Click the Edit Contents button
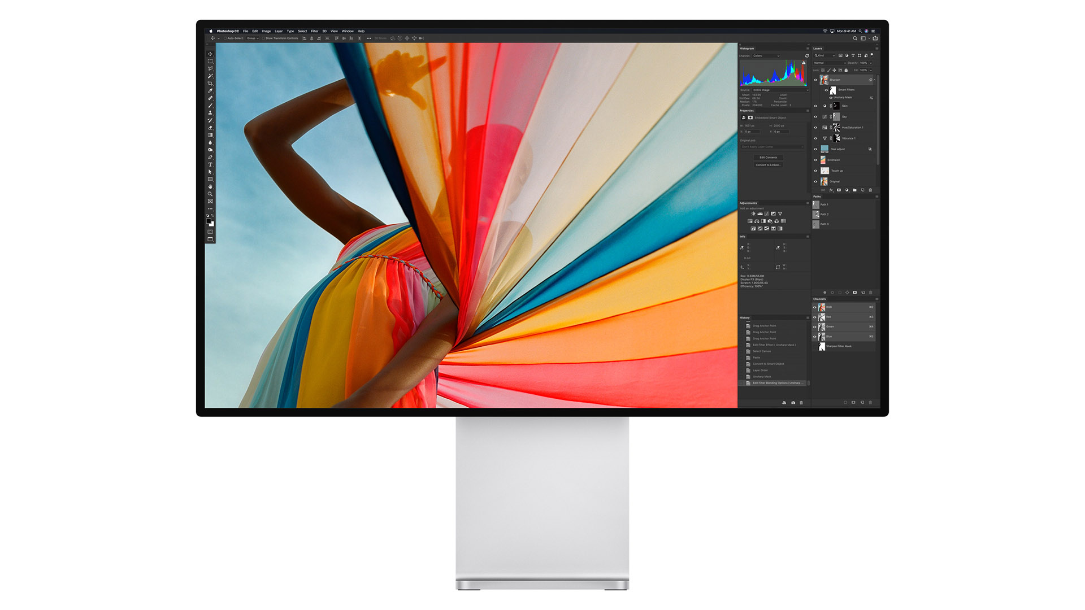Image resolution: width=1085 pixels, height=610 pixels. pos(768,158)
